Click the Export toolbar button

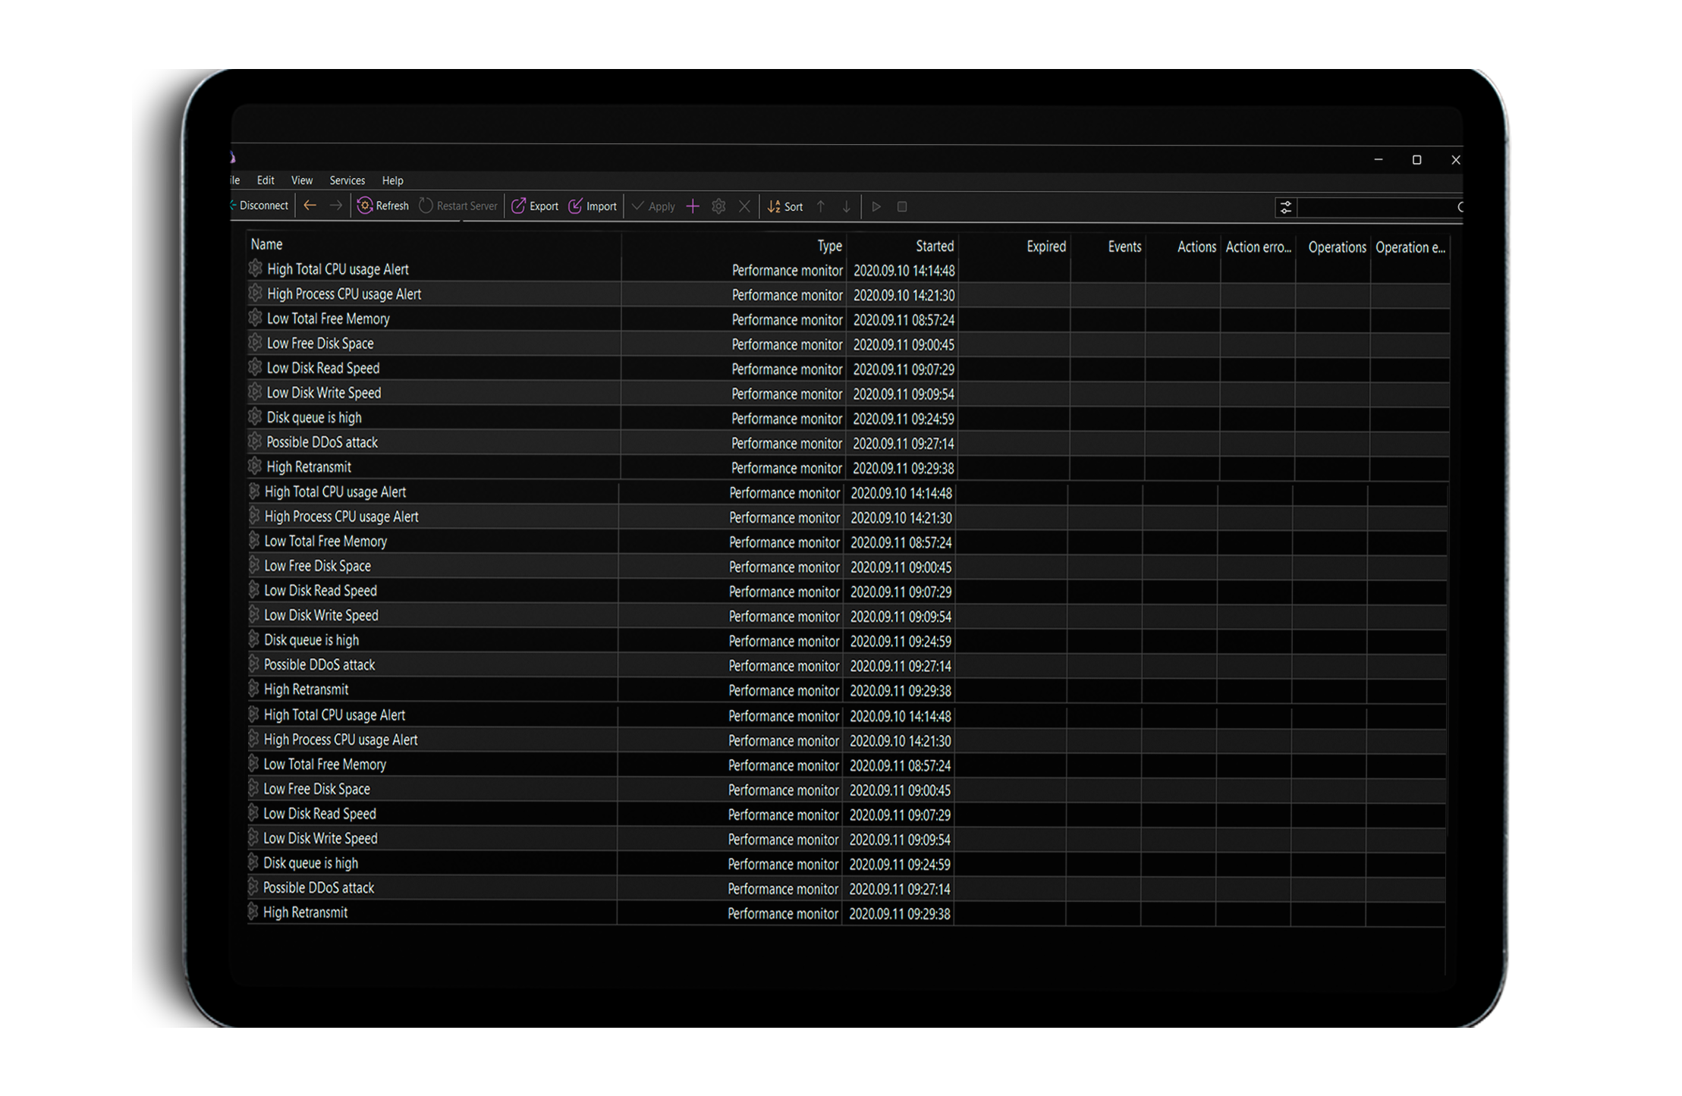tap(535, 206)
